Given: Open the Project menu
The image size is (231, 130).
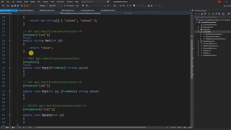Looking at the screenshot, I should [19, 1].
